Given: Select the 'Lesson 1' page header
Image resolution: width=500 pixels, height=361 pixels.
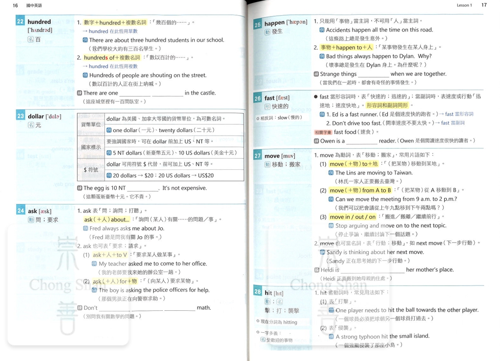Looking at the screenshot, I should tap(464, 5).
